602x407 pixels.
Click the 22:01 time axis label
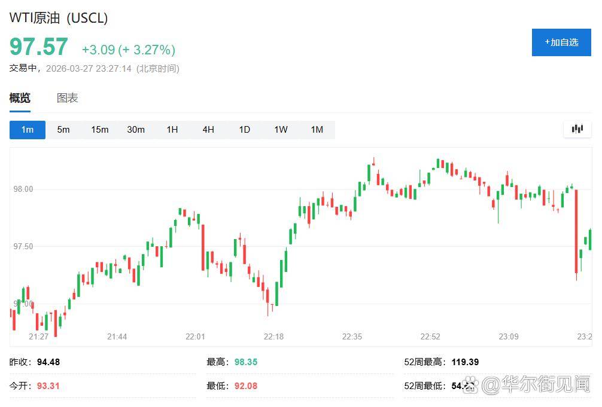(195, 336)
